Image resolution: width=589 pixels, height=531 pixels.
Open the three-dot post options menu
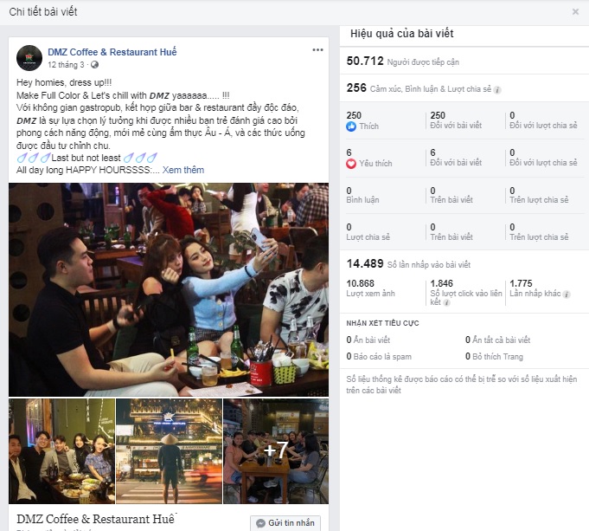click(317, 50)
